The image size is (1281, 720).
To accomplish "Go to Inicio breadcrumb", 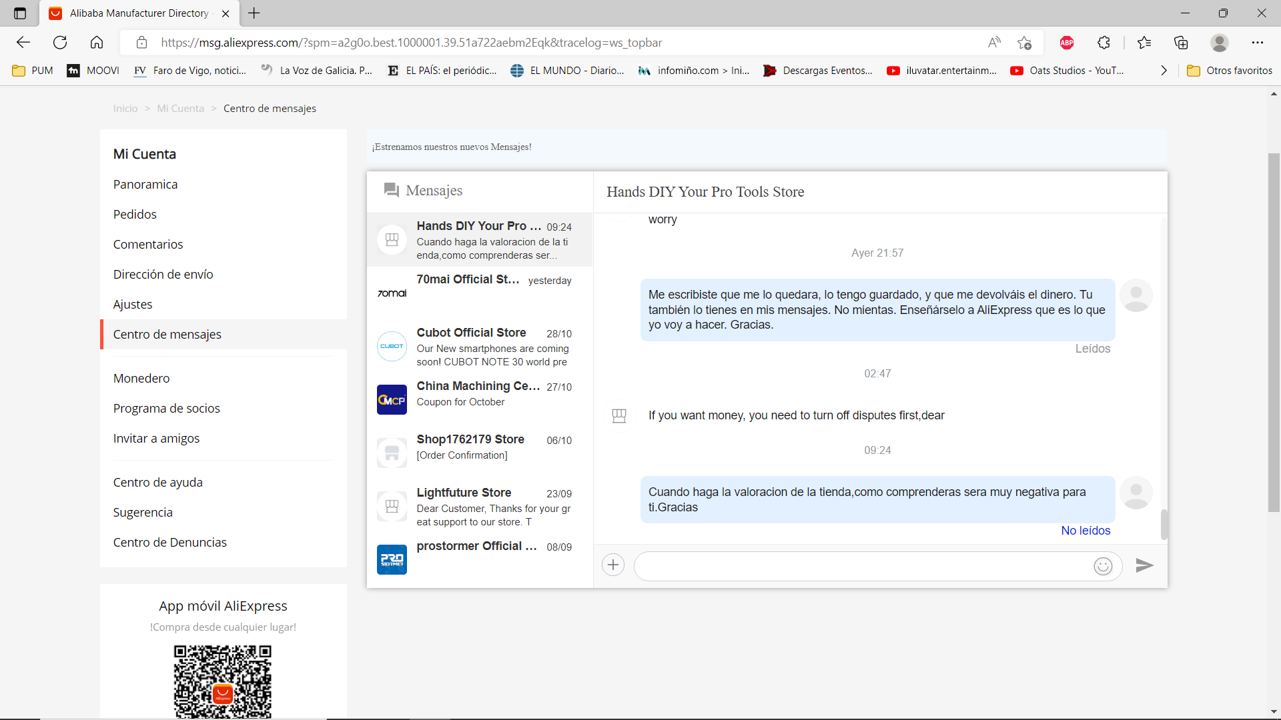I will (x=125, y=109).
